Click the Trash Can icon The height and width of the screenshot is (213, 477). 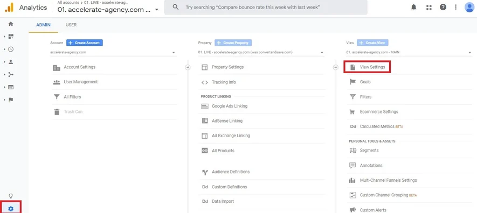click(57, 112)
